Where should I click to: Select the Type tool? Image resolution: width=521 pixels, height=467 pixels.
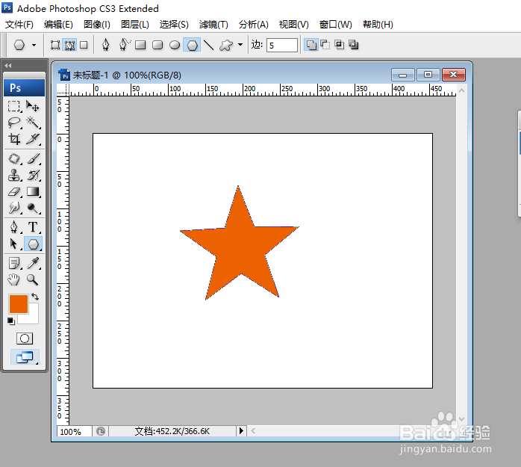click(x=33, y=227)
